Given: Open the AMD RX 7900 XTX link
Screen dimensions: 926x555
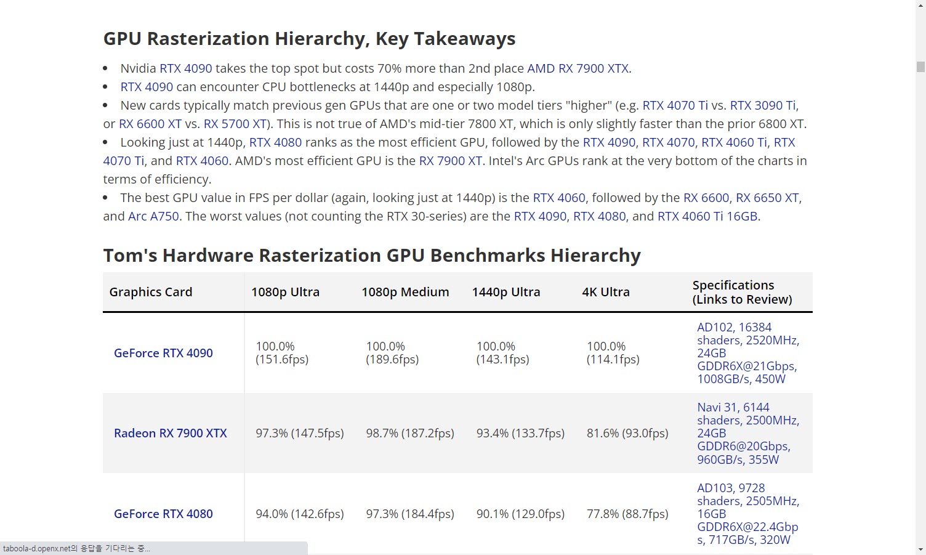Looking at the screenshot, I should tap(578, 68).
